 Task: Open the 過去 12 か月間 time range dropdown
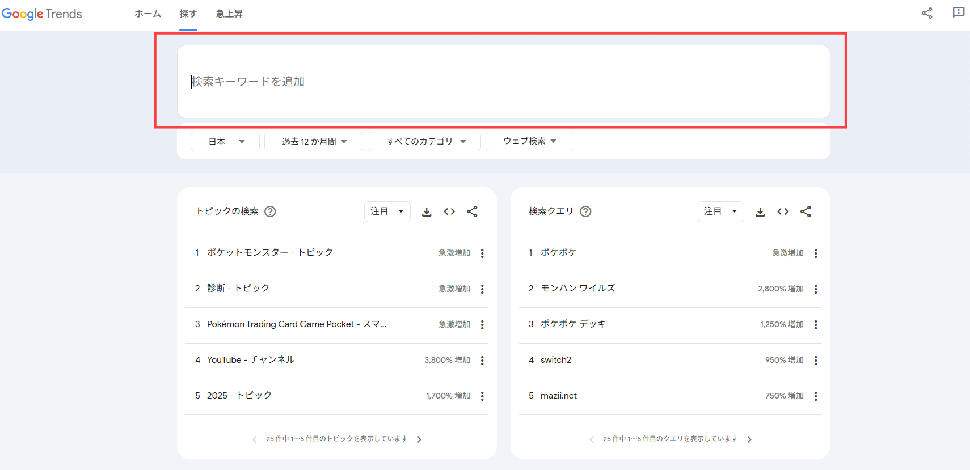click(x=314, y=141)
